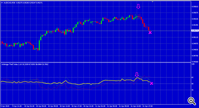Click price axis label 0.95815
Viewport: 199px width, 108px height.
click(195, 7)
